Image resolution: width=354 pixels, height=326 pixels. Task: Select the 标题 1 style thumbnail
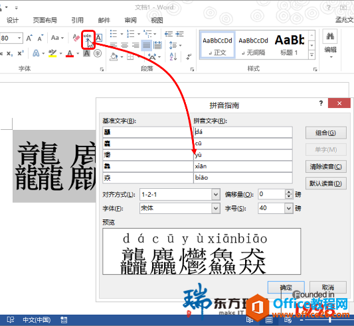point(289,46)
